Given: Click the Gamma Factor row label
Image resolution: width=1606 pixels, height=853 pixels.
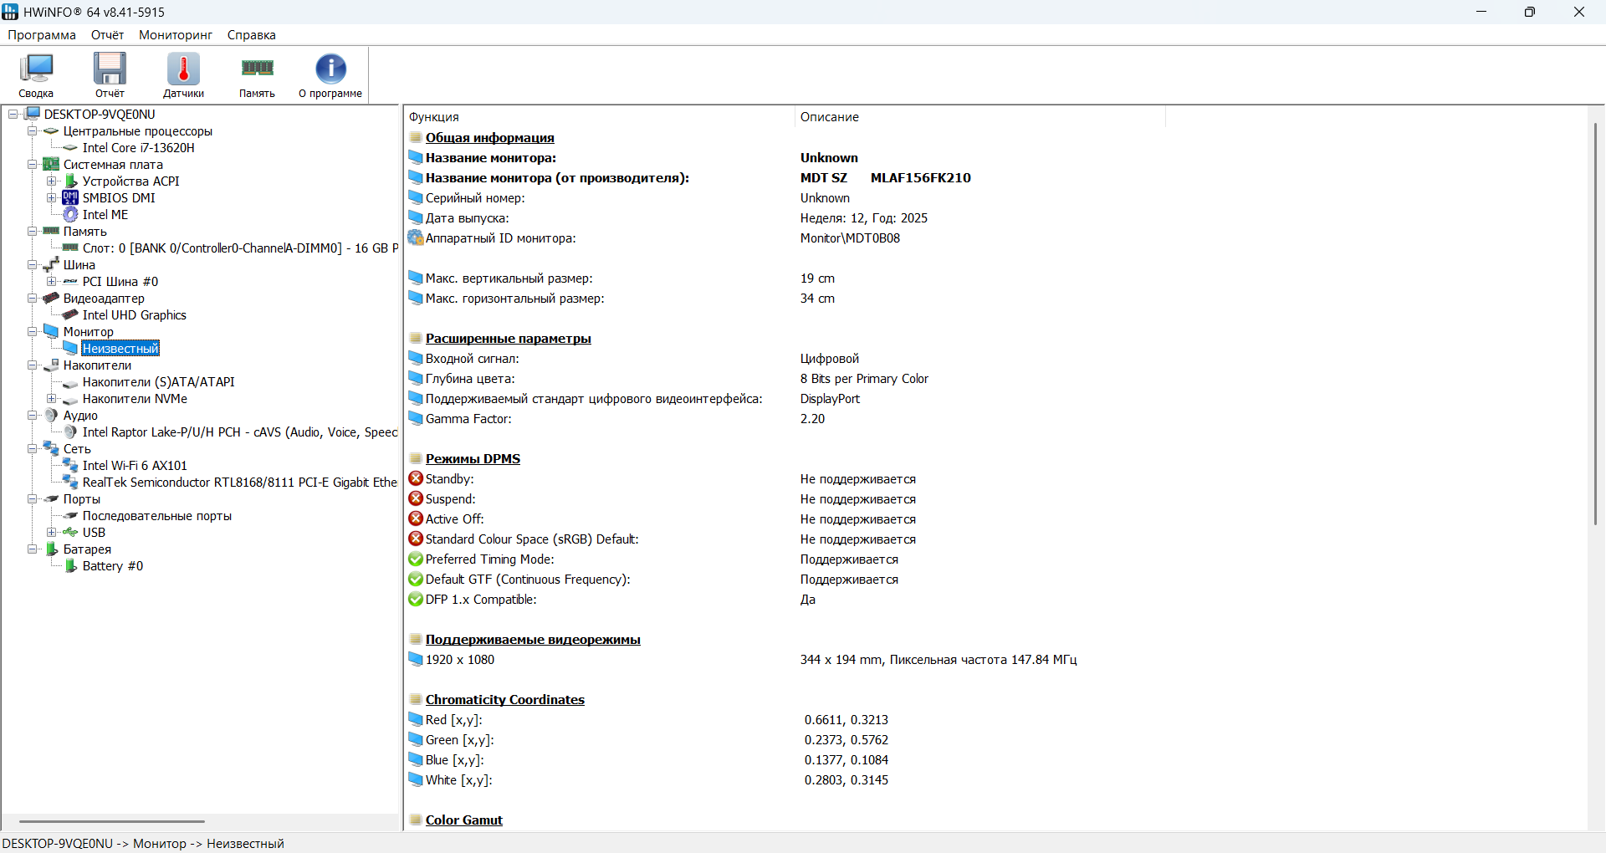Looking at the screenshot, I should click(x=468, y=419).
